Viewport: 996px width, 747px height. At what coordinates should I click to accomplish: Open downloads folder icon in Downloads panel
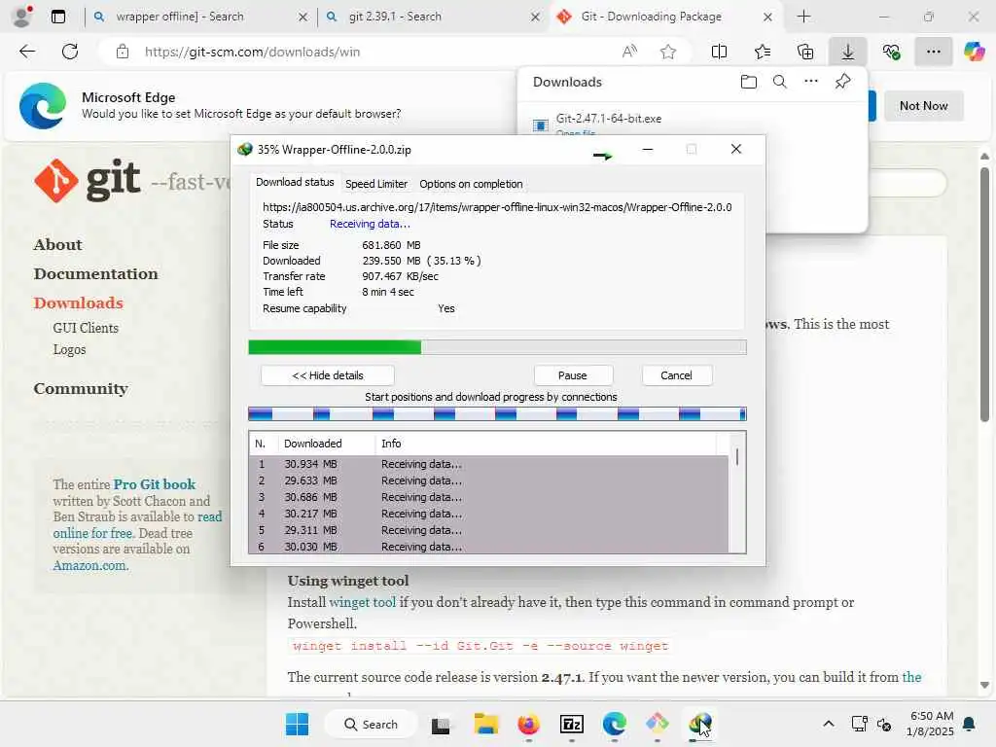(748, 82)
